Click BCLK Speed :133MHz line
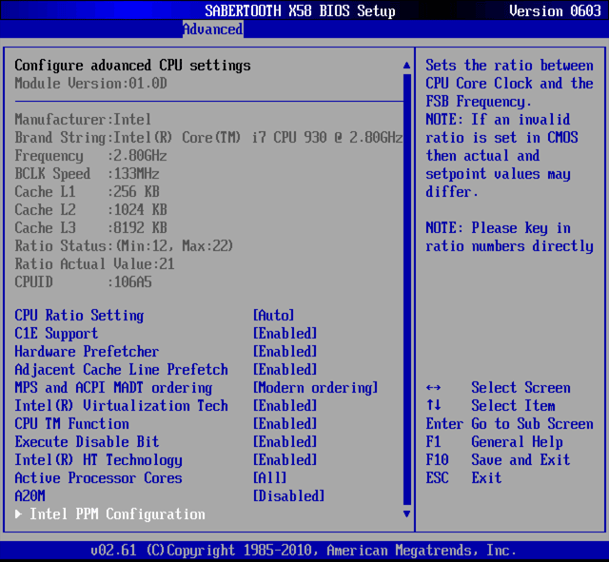Screen dimensions: 609x562 [x=87, y=173]
